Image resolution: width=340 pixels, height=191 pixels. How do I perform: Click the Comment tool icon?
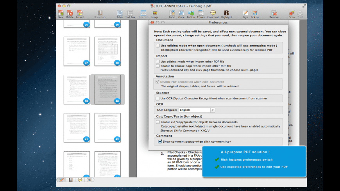click(x=213, y=14)
